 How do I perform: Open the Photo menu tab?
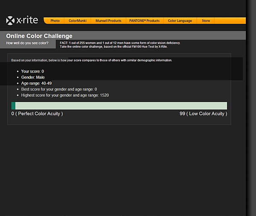[55, 21]
